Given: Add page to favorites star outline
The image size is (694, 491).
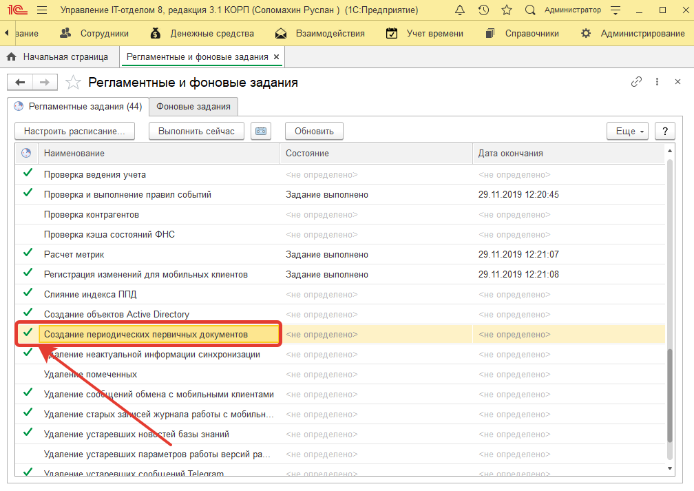Looking at the screenshot, I should pos(73,83).
